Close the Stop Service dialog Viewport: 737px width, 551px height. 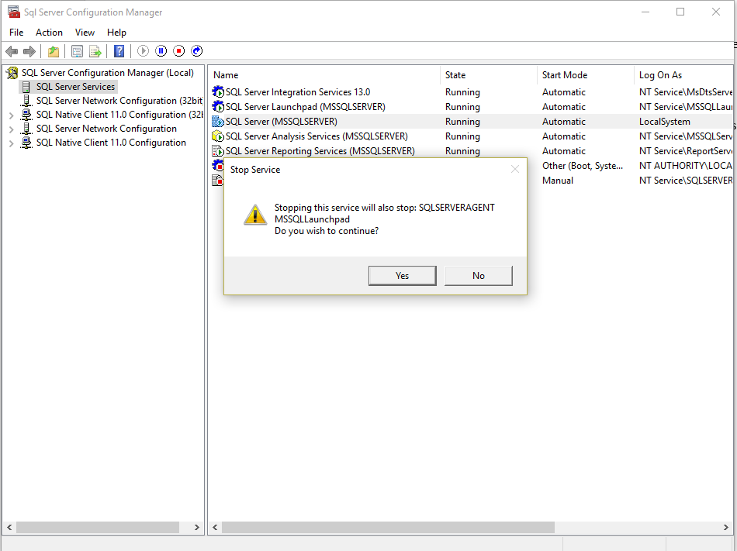[x=515, y=169]
